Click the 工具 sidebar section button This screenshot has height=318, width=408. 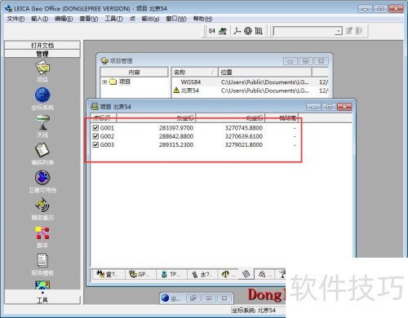tap(42, 300)
